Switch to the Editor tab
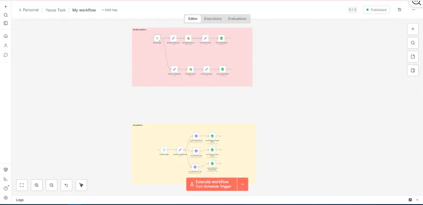 (x=193, y=19)
